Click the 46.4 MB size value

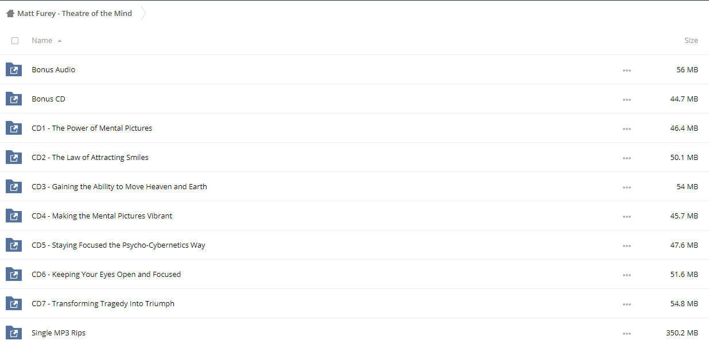point(684,128)
